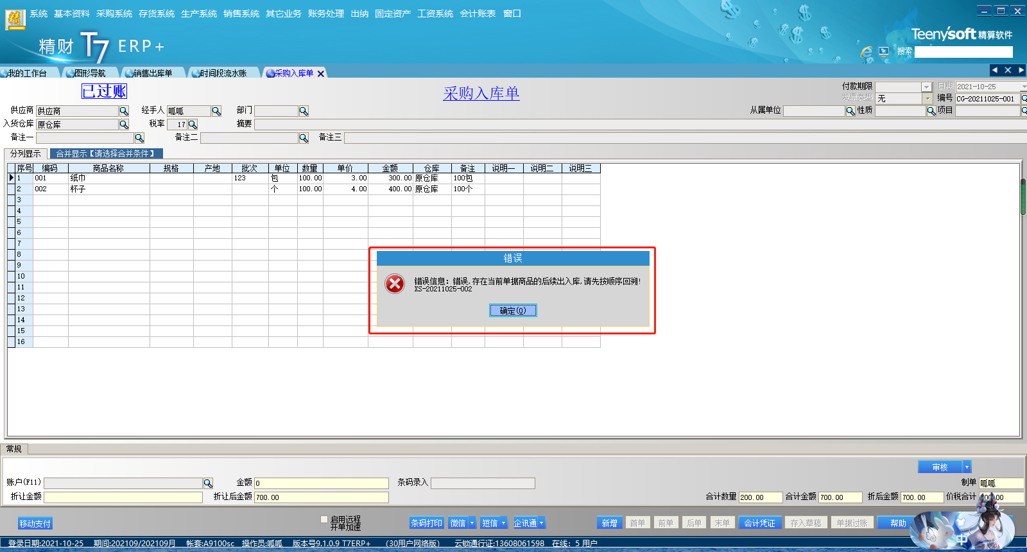Click the 条码打印 button

point(426,523)
